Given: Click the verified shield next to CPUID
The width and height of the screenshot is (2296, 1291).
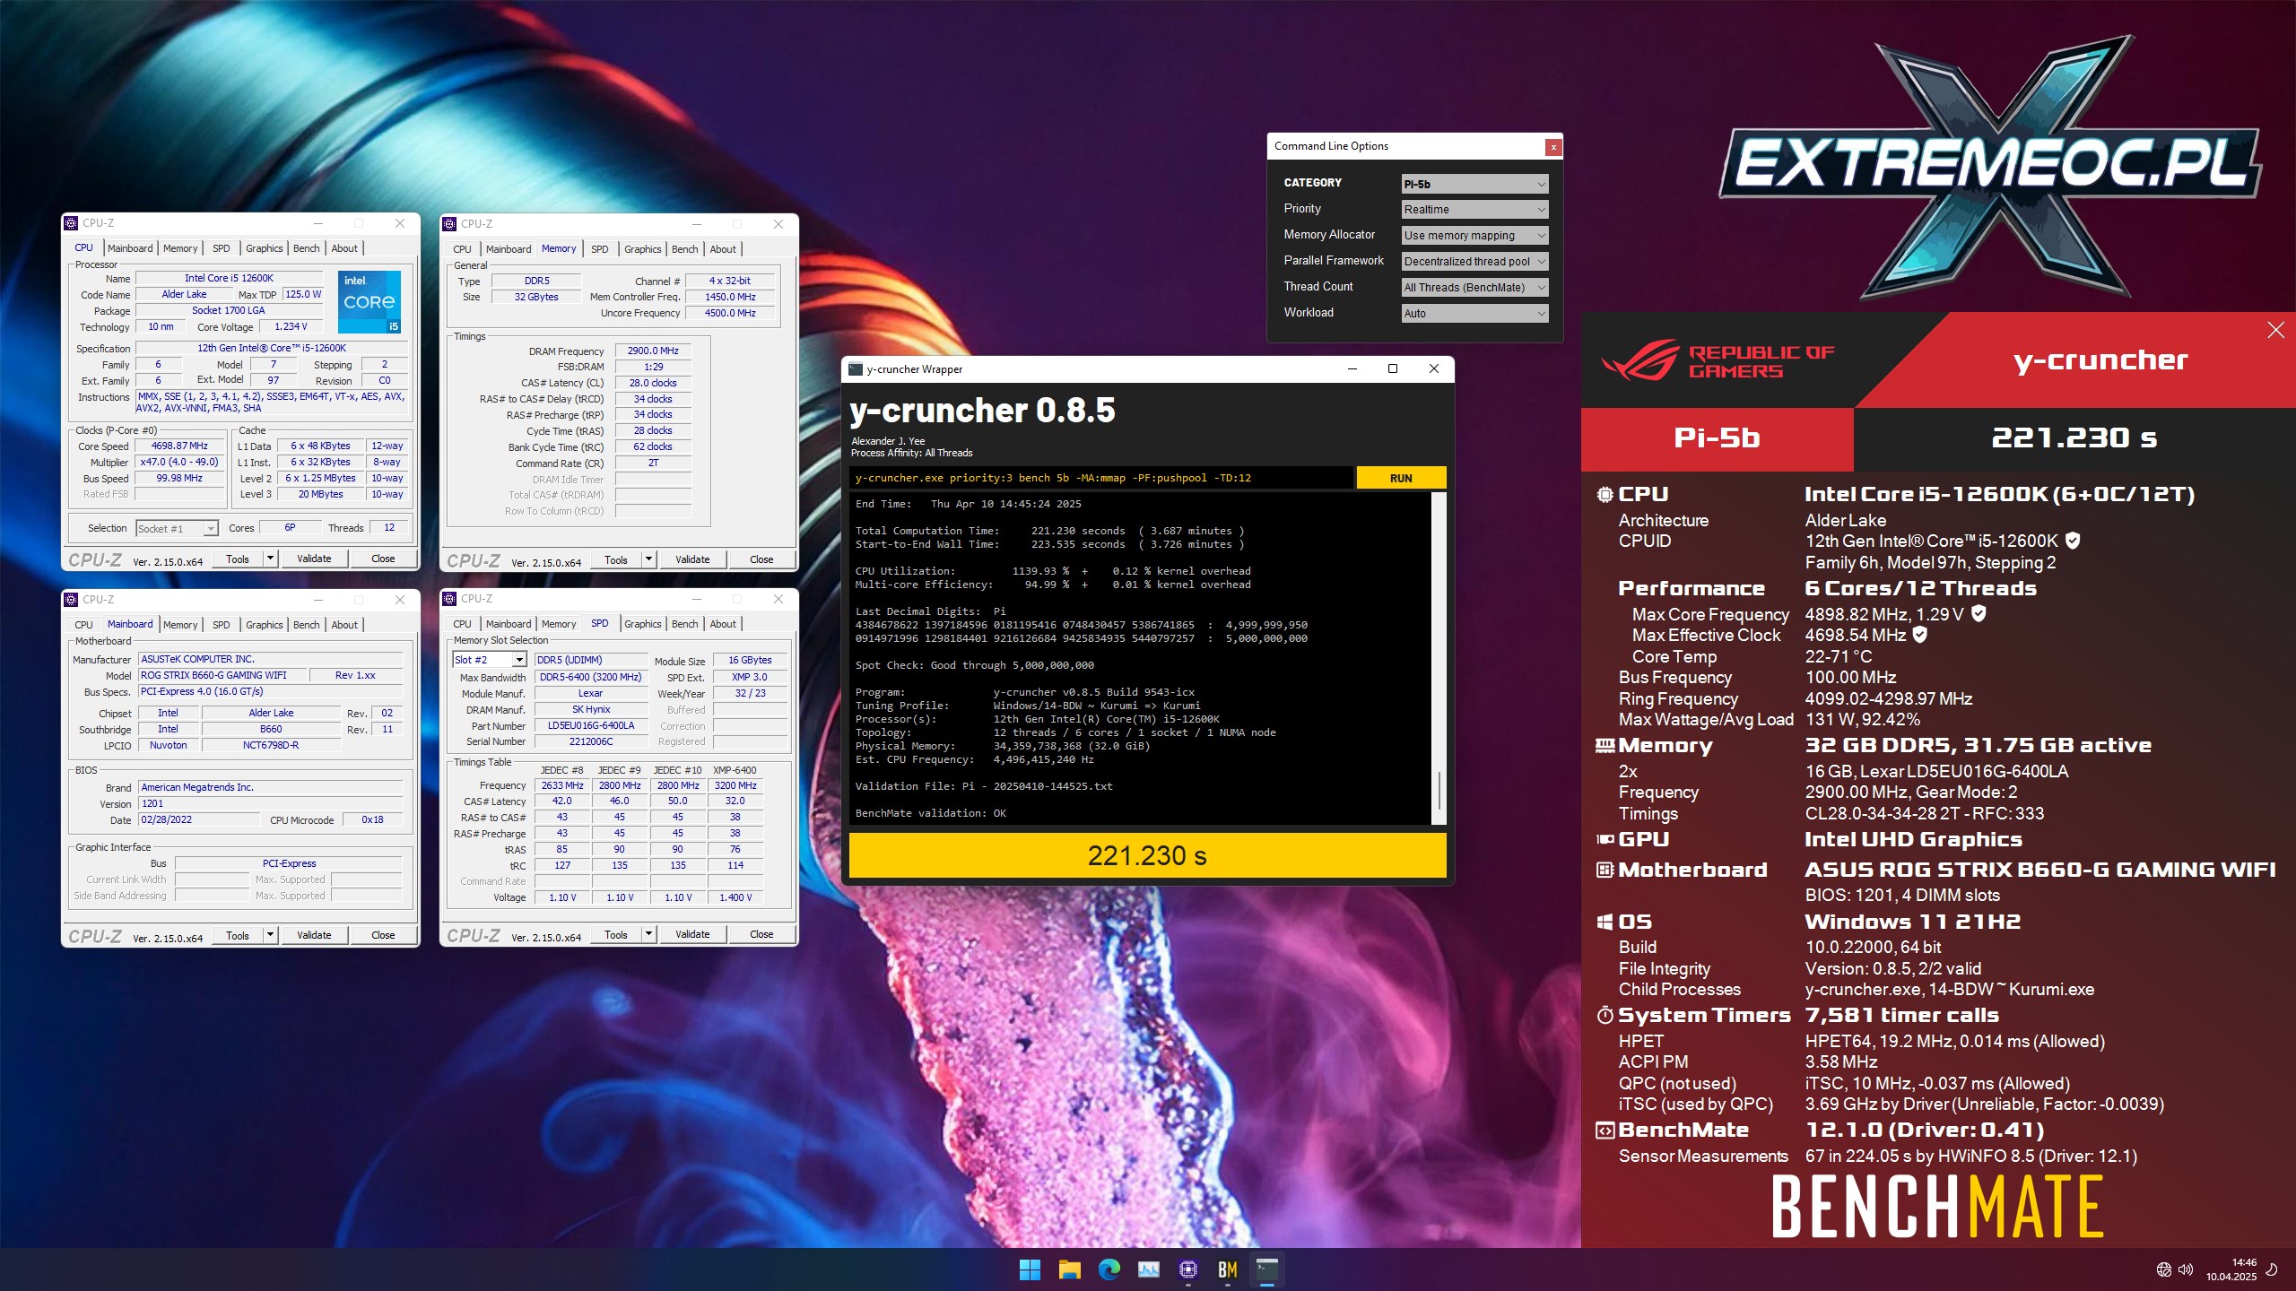Looking at the screenshot, I should pos(2073,541).
